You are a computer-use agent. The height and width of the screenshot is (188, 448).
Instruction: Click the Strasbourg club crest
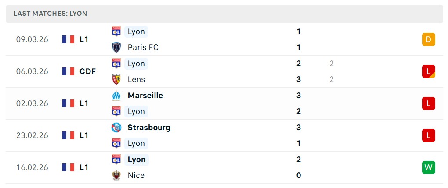click(116, 128)
